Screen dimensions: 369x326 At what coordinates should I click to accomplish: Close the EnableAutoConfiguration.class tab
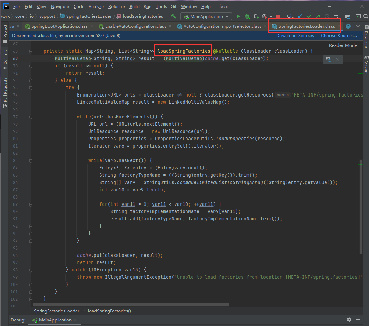pyautogui.click(x=170, y=26)
